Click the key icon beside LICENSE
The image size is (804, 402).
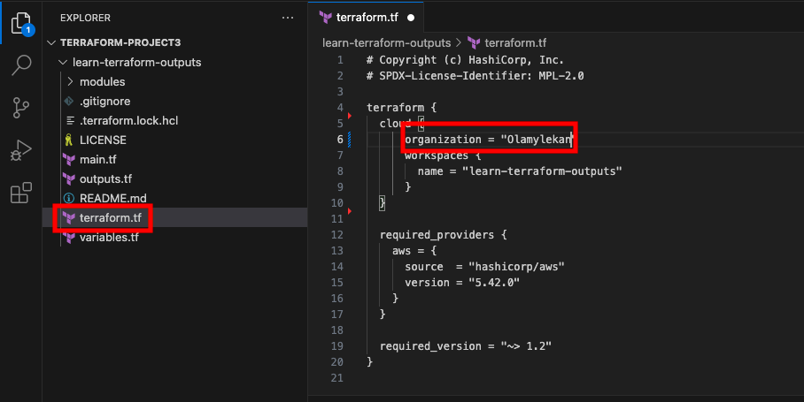pyautogui.click(x=69, y=140)
